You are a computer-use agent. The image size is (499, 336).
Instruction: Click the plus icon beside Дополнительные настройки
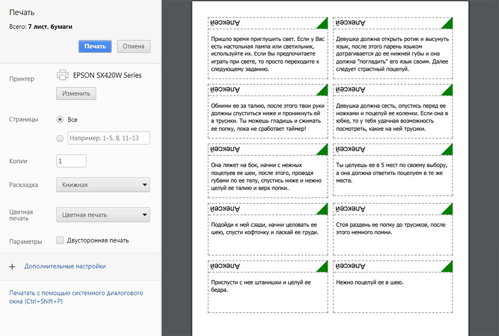(12, 266)
